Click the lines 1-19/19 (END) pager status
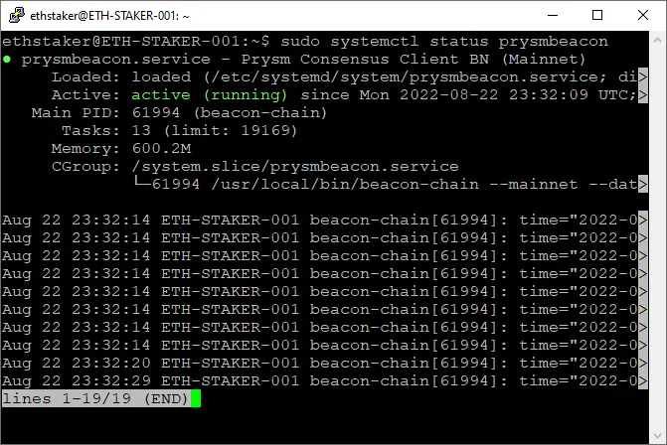 pos(95,398)
